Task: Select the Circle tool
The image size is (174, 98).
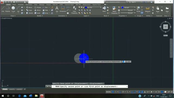Action: pos(13,9)
